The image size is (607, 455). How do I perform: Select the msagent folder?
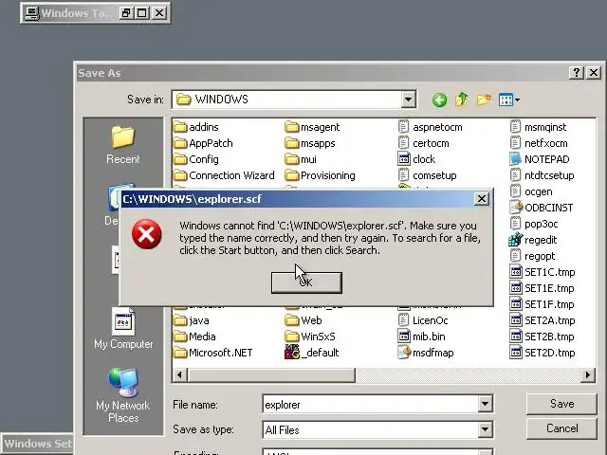(x=312, y=127)
